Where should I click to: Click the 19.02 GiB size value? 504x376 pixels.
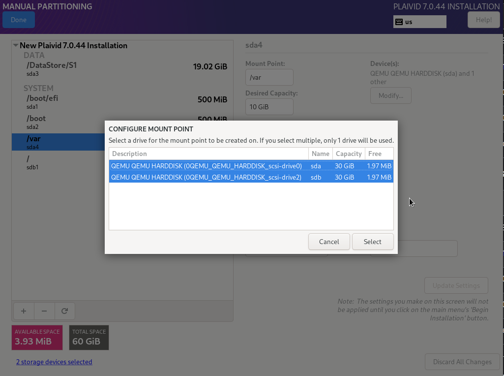[x=210, y=66]
